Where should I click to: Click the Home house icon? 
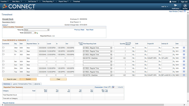[x=170, y=2]
